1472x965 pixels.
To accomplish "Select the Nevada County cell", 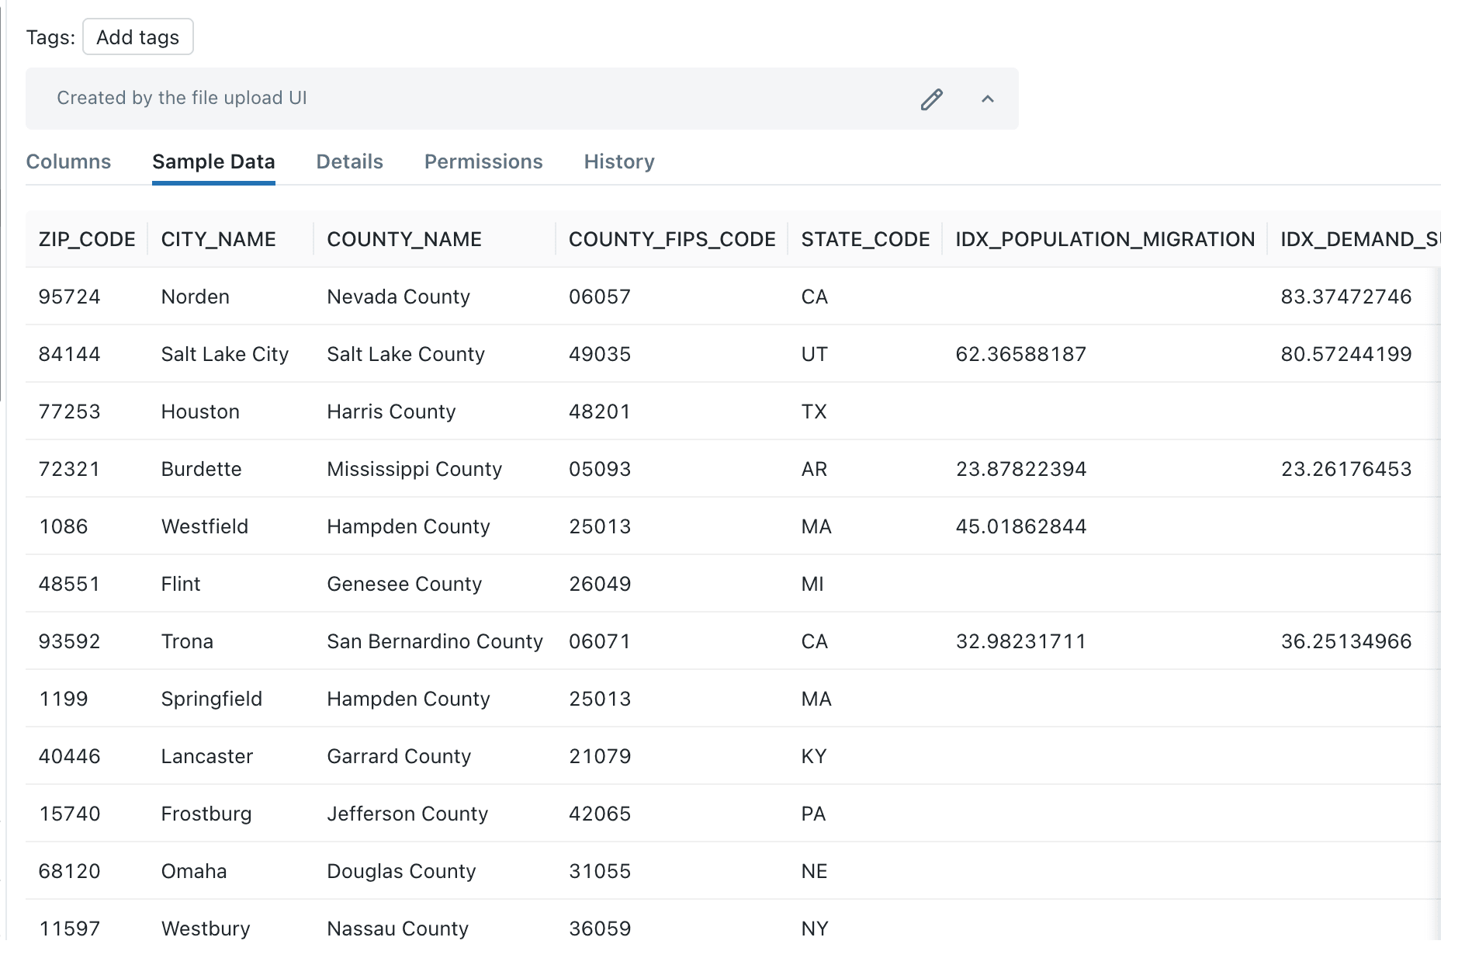I will pyautogui.click(x=399, y=297).
